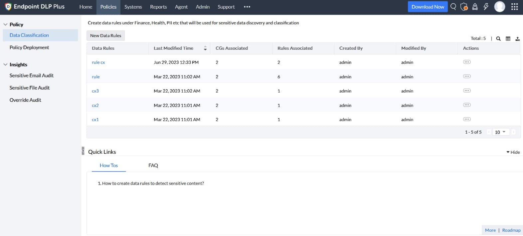Click the previous page arrow

tap(489, 132)
